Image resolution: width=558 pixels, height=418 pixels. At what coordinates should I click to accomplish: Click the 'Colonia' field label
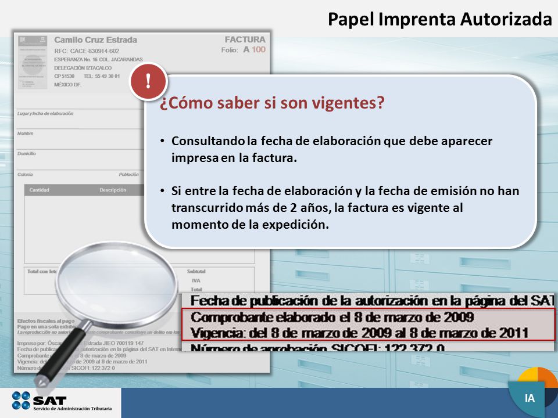pos(25,175)
